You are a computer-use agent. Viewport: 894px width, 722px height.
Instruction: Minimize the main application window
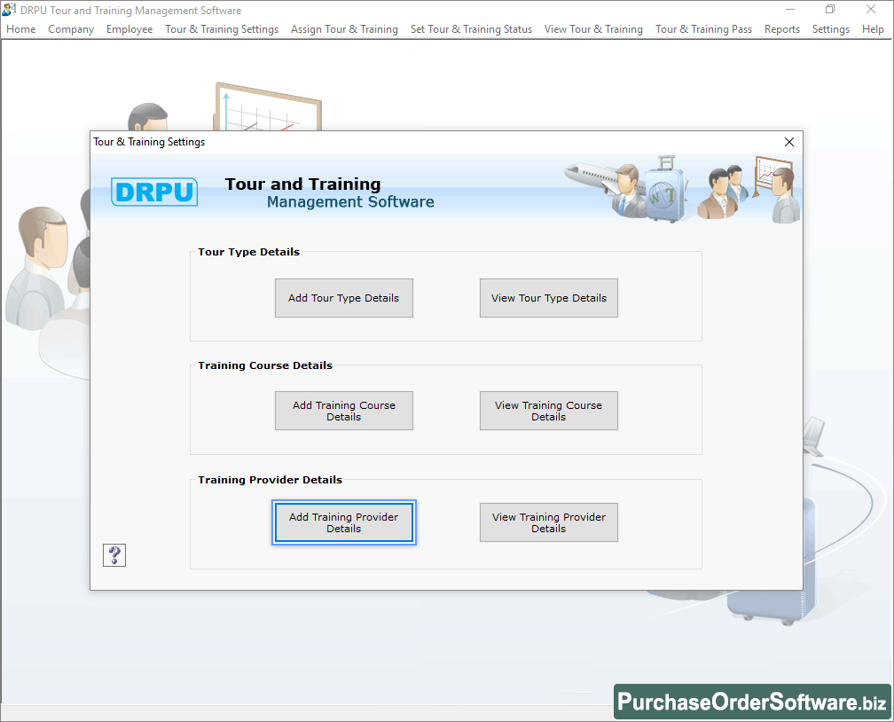(x=789, y=9)
